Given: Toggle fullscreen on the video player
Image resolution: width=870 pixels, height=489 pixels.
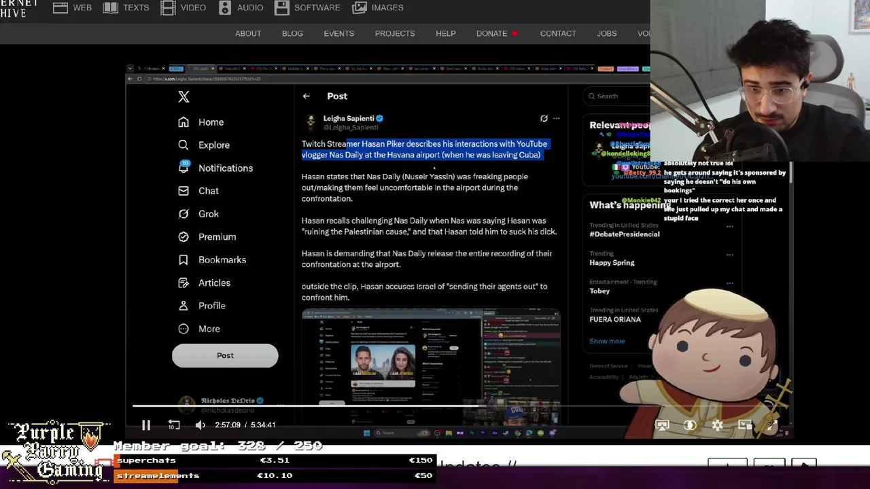Looking at the screenshot, I should click(x=773, y=425).
